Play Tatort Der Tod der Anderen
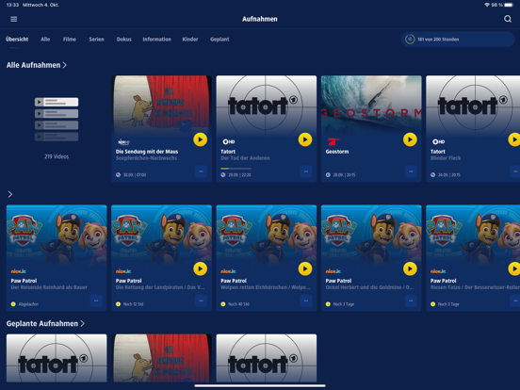The image size is (520, 390). tap(305, 139)
